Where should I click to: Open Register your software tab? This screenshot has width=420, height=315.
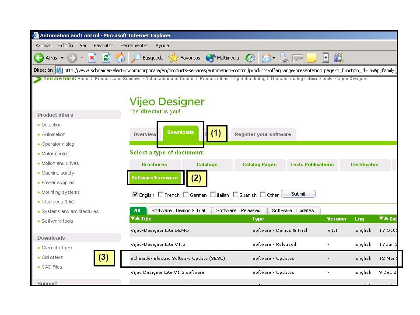(x=263, y=134)
